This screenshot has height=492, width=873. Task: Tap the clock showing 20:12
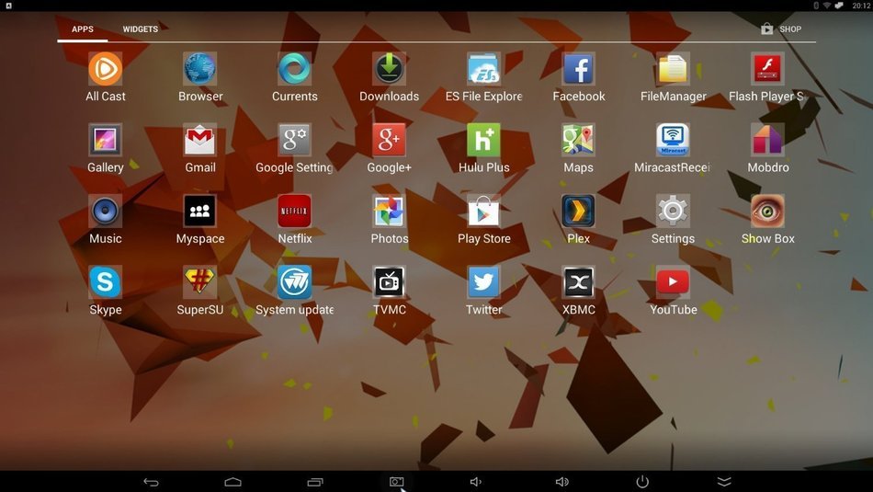[x=861, y=6]
